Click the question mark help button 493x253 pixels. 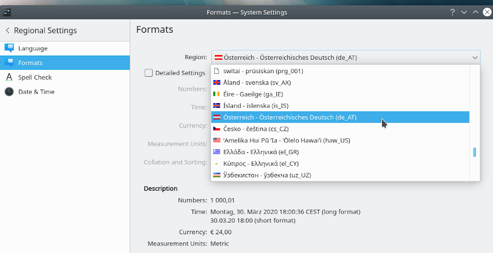[452, 12]
